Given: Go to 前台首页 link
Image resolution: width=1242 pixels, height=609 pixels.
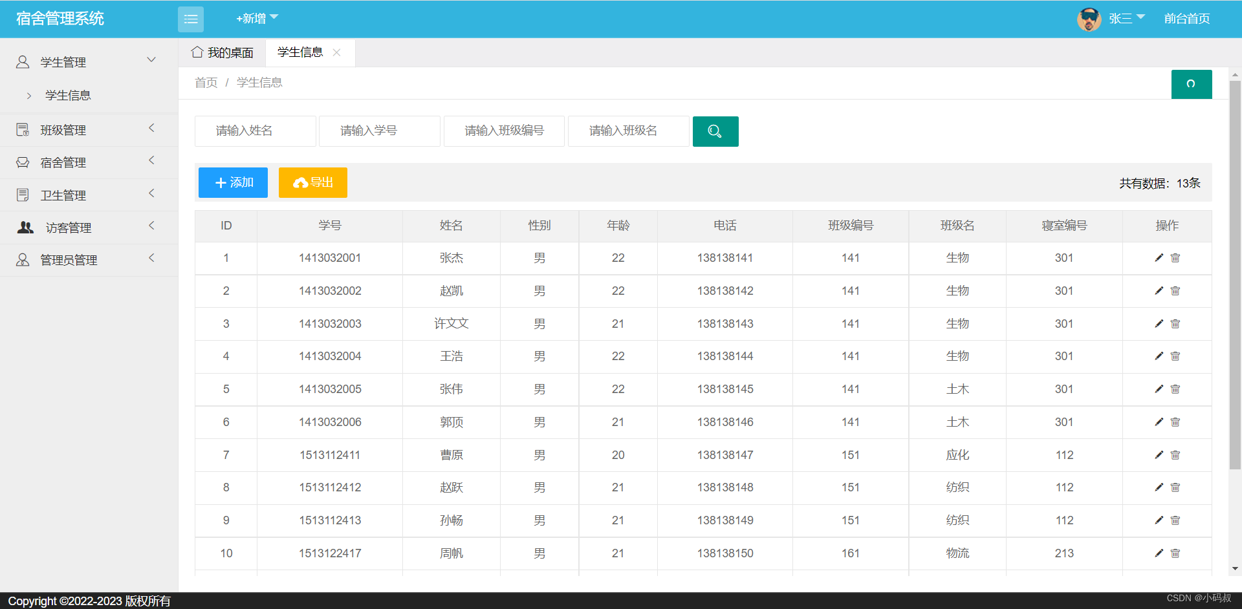Looking at the screenshot, I should (x=1187, y=19).
